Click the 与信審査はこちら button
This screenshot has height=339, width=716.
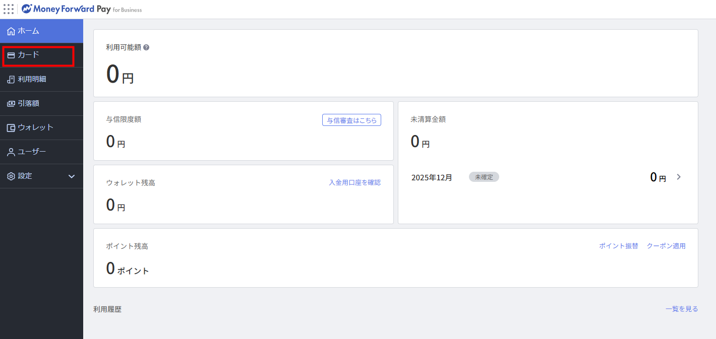click(x=351, y=120)
